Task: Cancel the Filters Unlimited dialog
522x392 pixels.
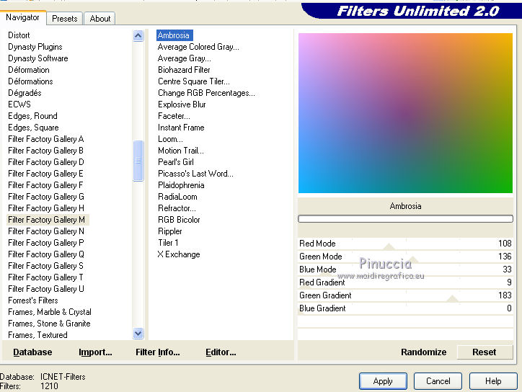Action: [438, 381]
